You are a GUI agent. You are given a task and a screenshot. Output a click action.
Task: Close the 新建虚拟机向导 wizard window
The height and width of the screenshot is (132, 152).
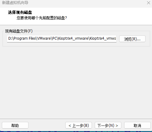click(x=149, y=3)
